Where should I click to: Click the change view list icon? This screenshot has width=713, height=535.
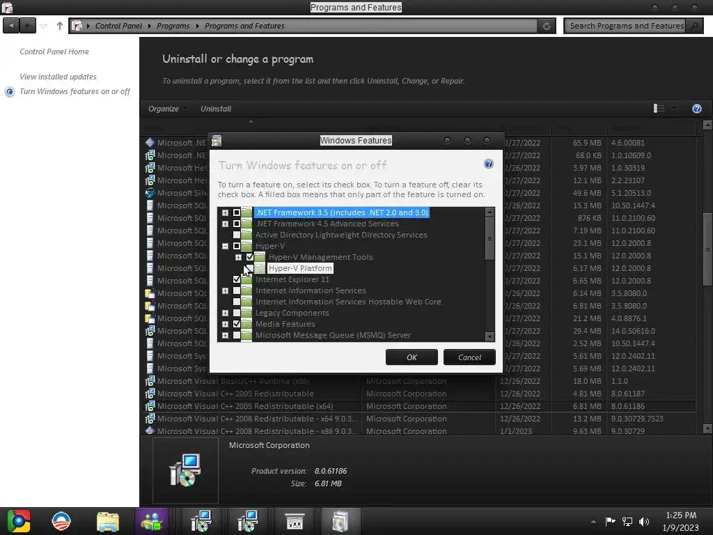point(659,109)
